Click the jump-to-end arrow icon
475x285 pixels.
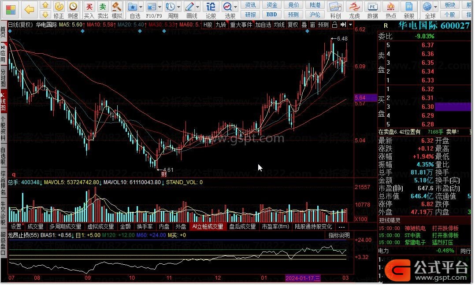coord(343,25)
